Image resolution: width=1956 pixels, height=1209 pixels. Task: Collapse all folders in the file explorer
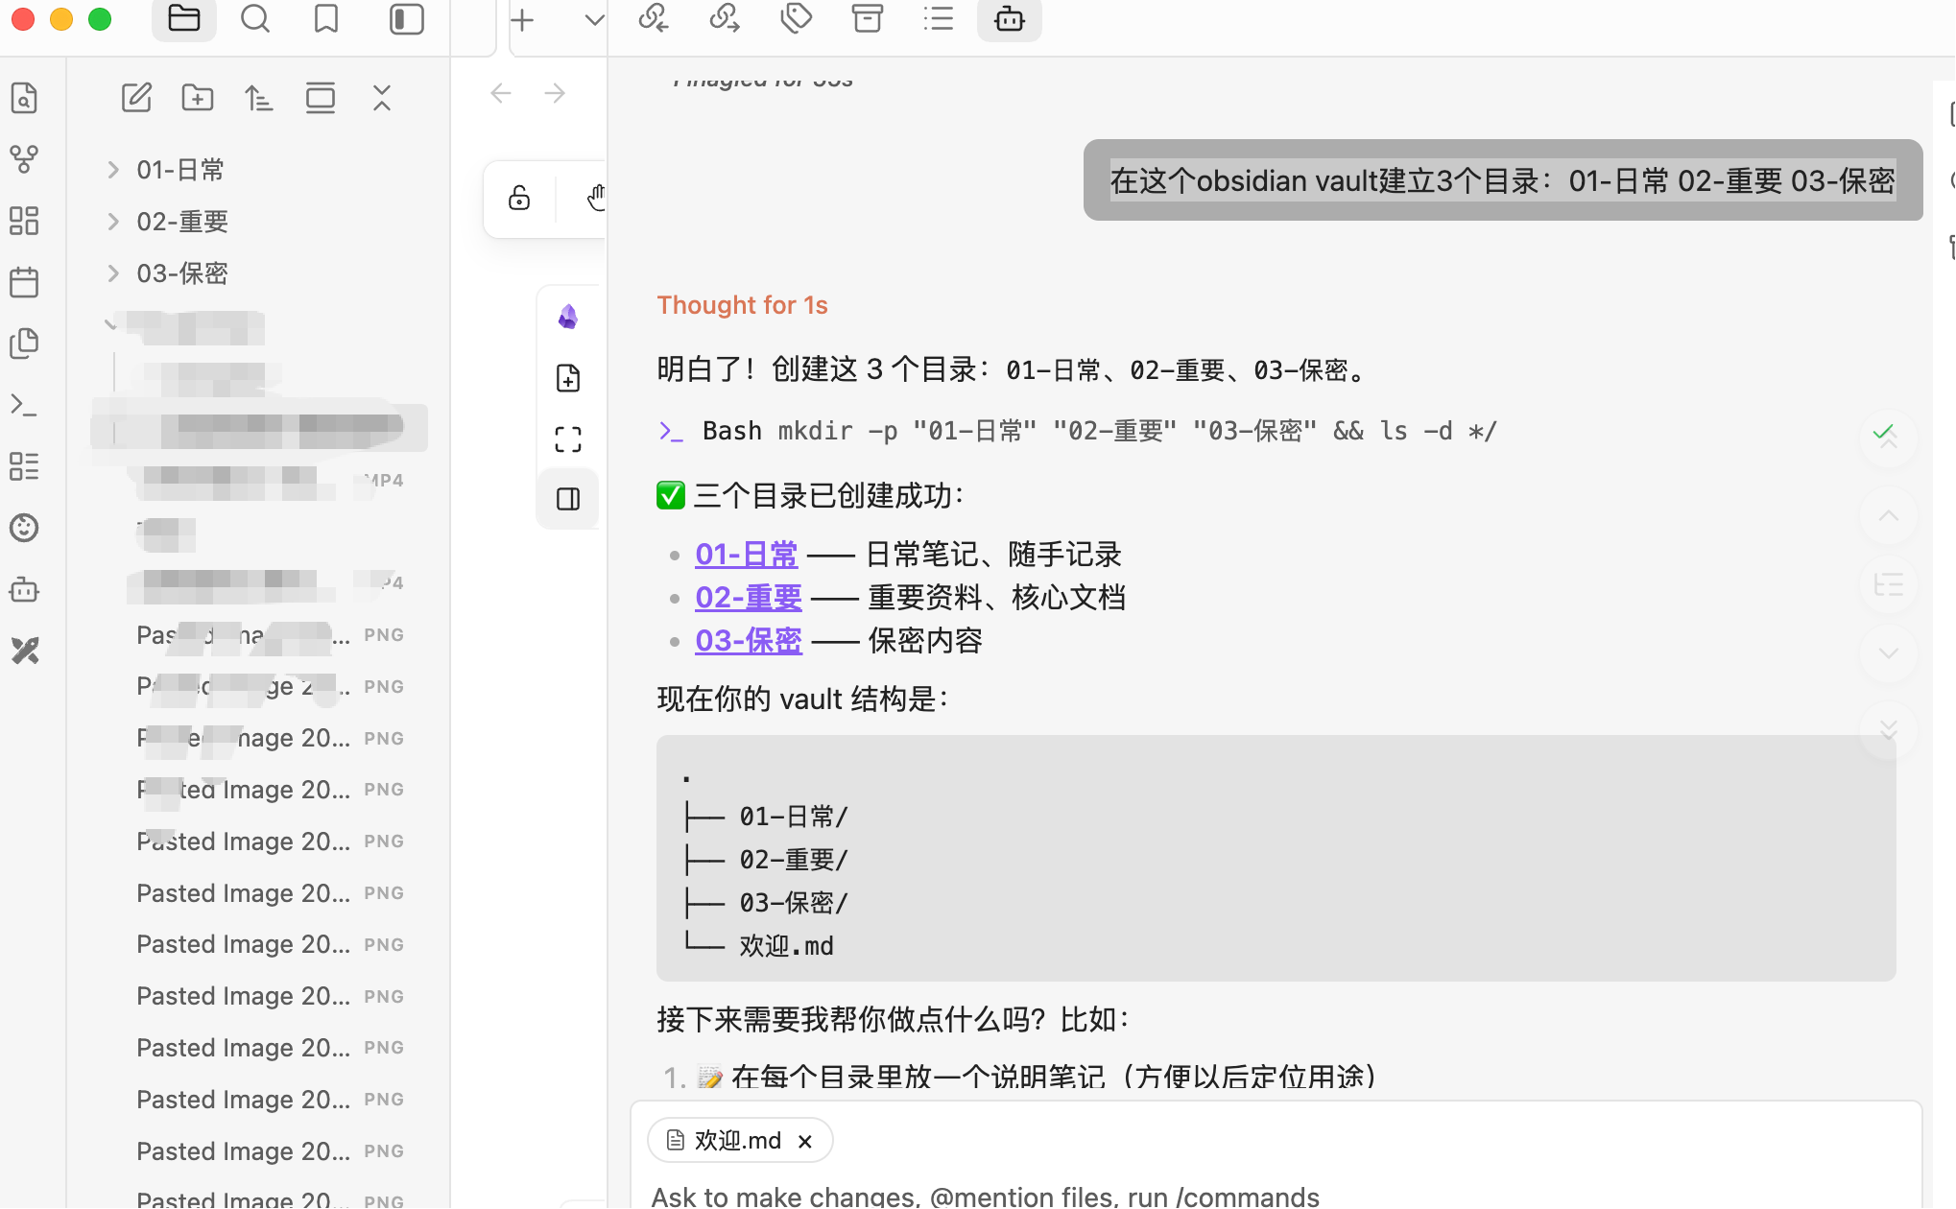pyautogui.click(x=382, y=98)
